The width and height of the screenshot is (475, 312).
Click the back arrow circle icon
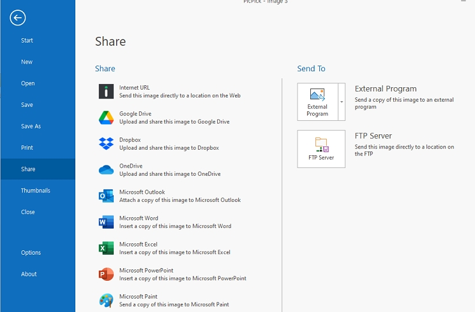tap(18, 18)
